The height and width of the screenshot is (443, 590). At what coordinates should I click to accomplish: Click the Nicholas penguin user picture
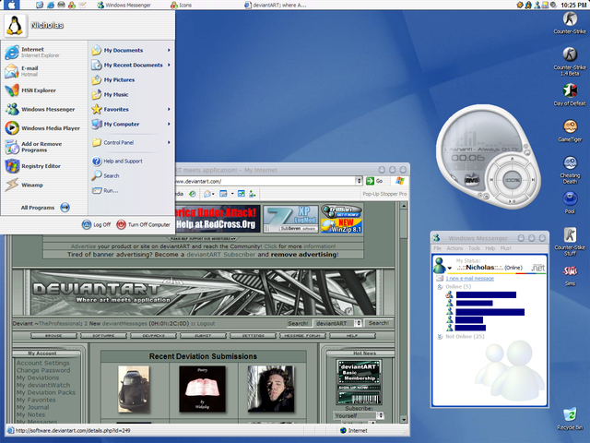15,26
